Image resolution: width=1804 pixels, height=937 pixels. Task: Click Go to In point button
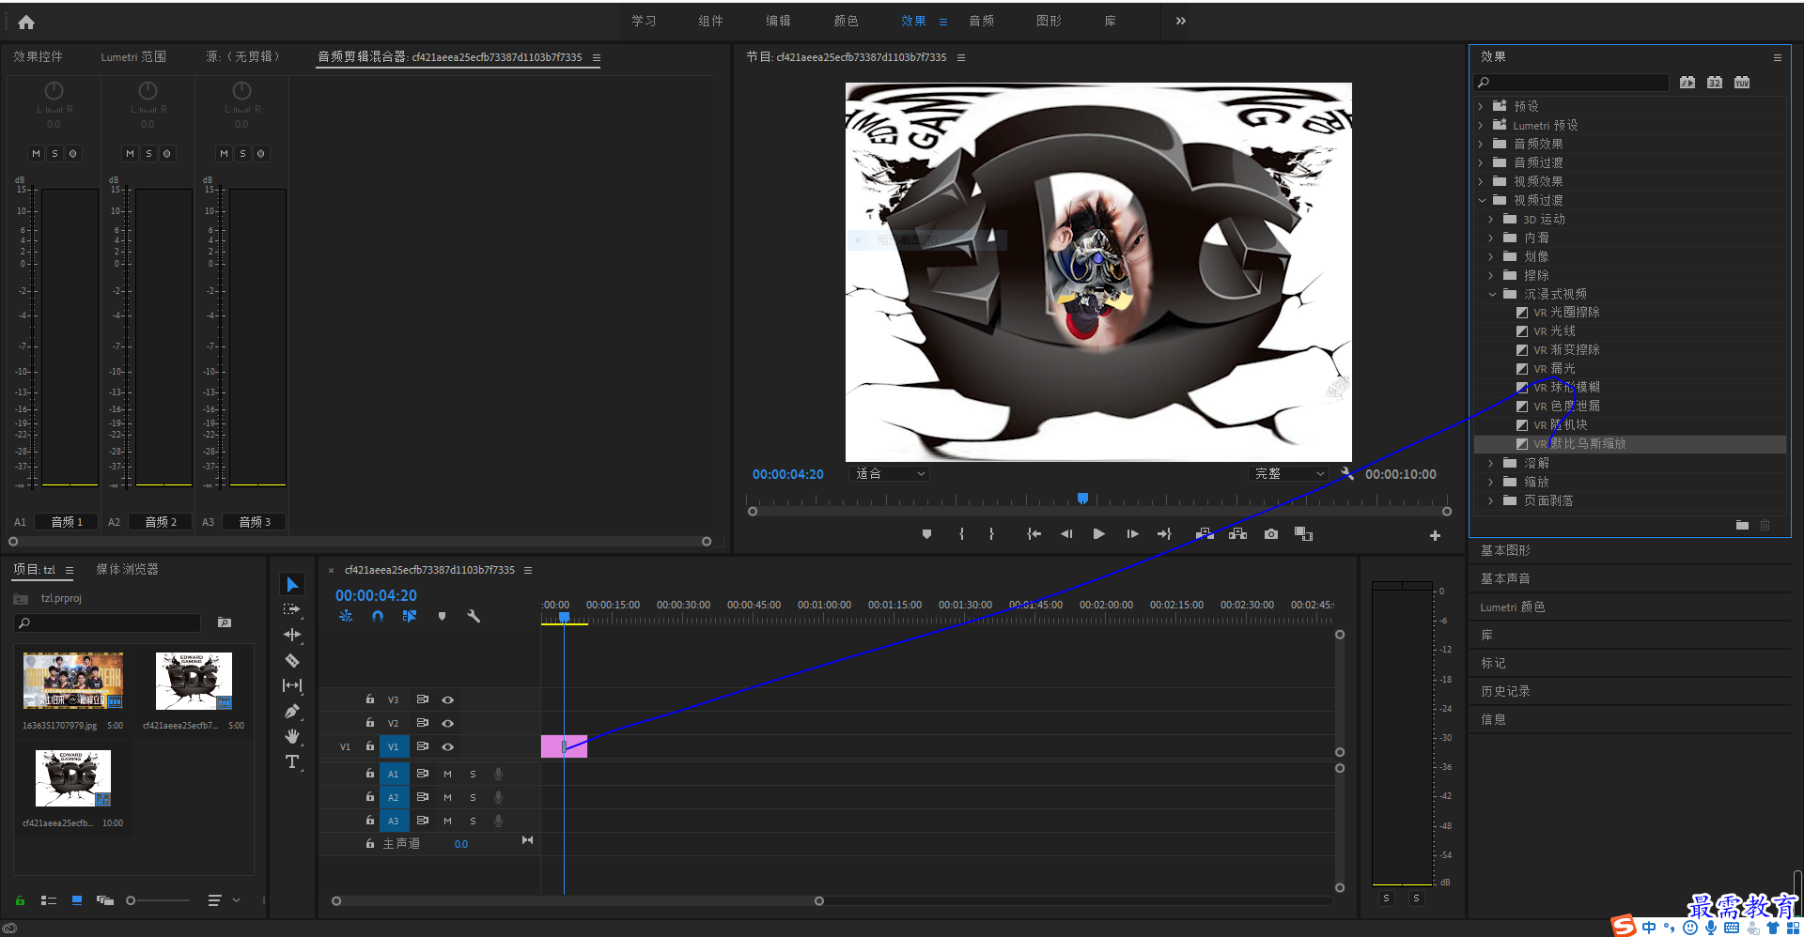tap(1034, 534)
